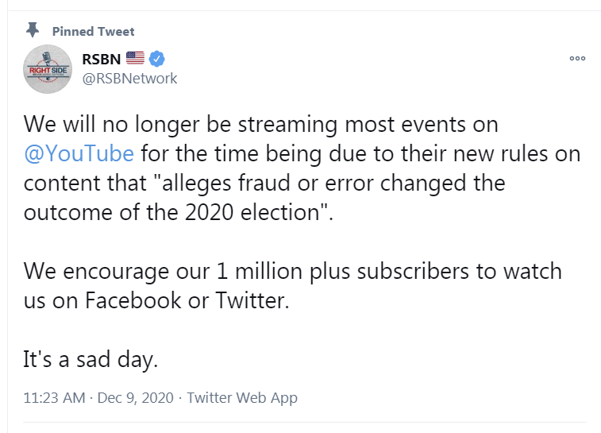Screen dimensions: 601x433
Task: Click the pushpin icon beside Pinned Tweet
Action: coord(33,30)
